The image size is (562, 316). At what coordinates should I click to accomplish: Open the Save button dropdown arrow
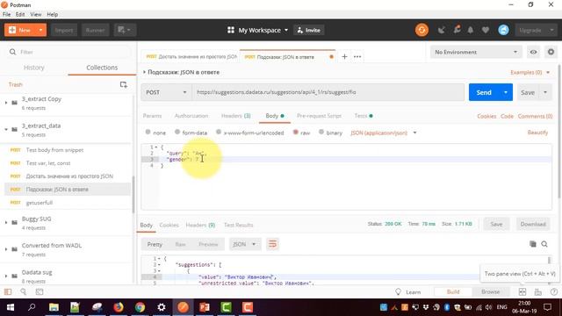[545, 92]
